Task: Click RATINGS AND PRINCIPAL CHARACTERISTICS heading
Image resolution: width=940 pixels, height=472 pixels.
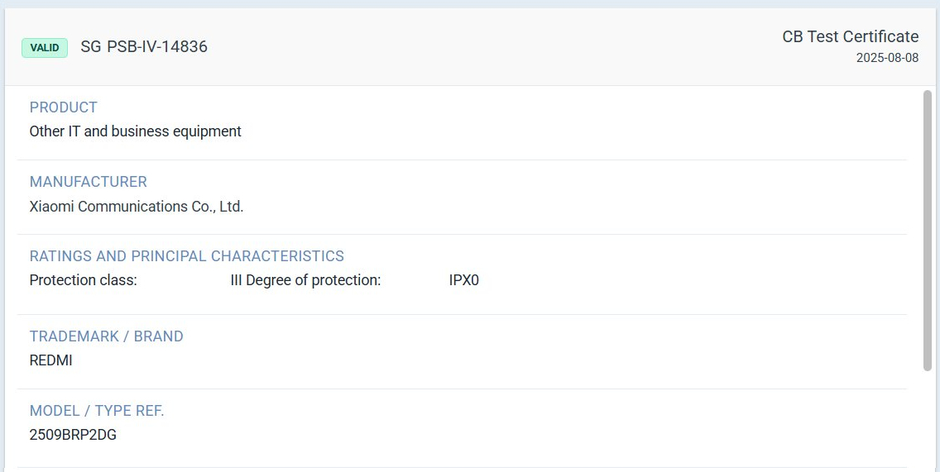Action: [186, 256]
